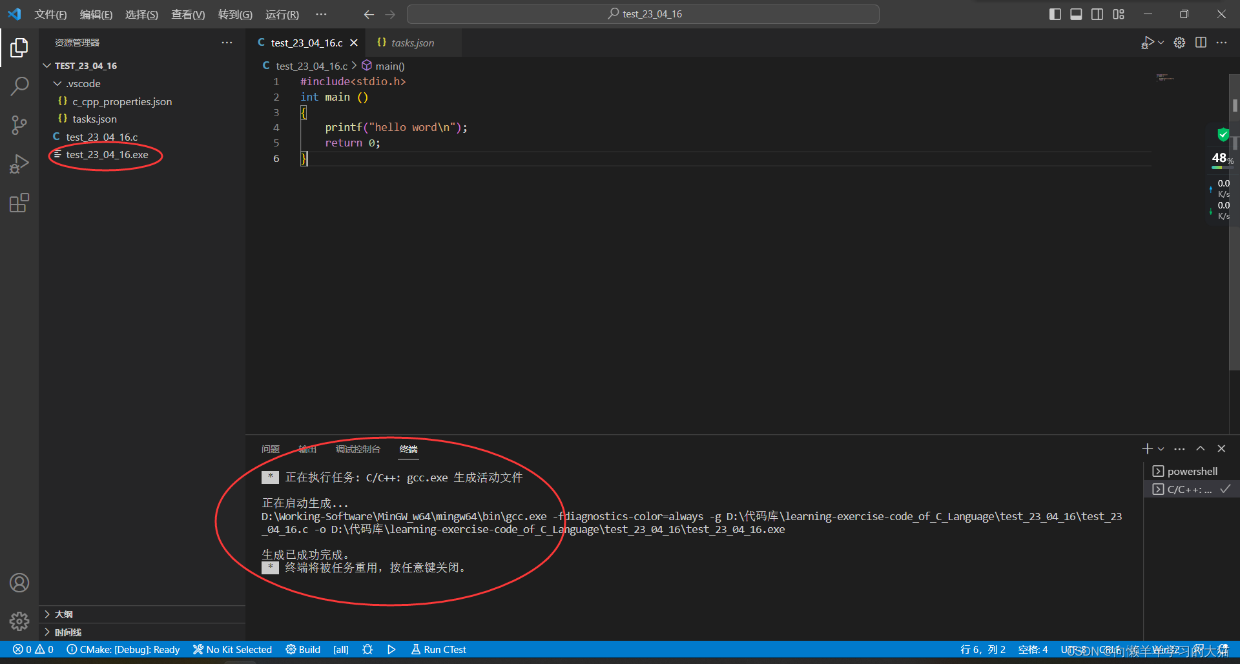Switch to the 调试控制台 panel tab

pyautogui.click(x=358, y=449)
